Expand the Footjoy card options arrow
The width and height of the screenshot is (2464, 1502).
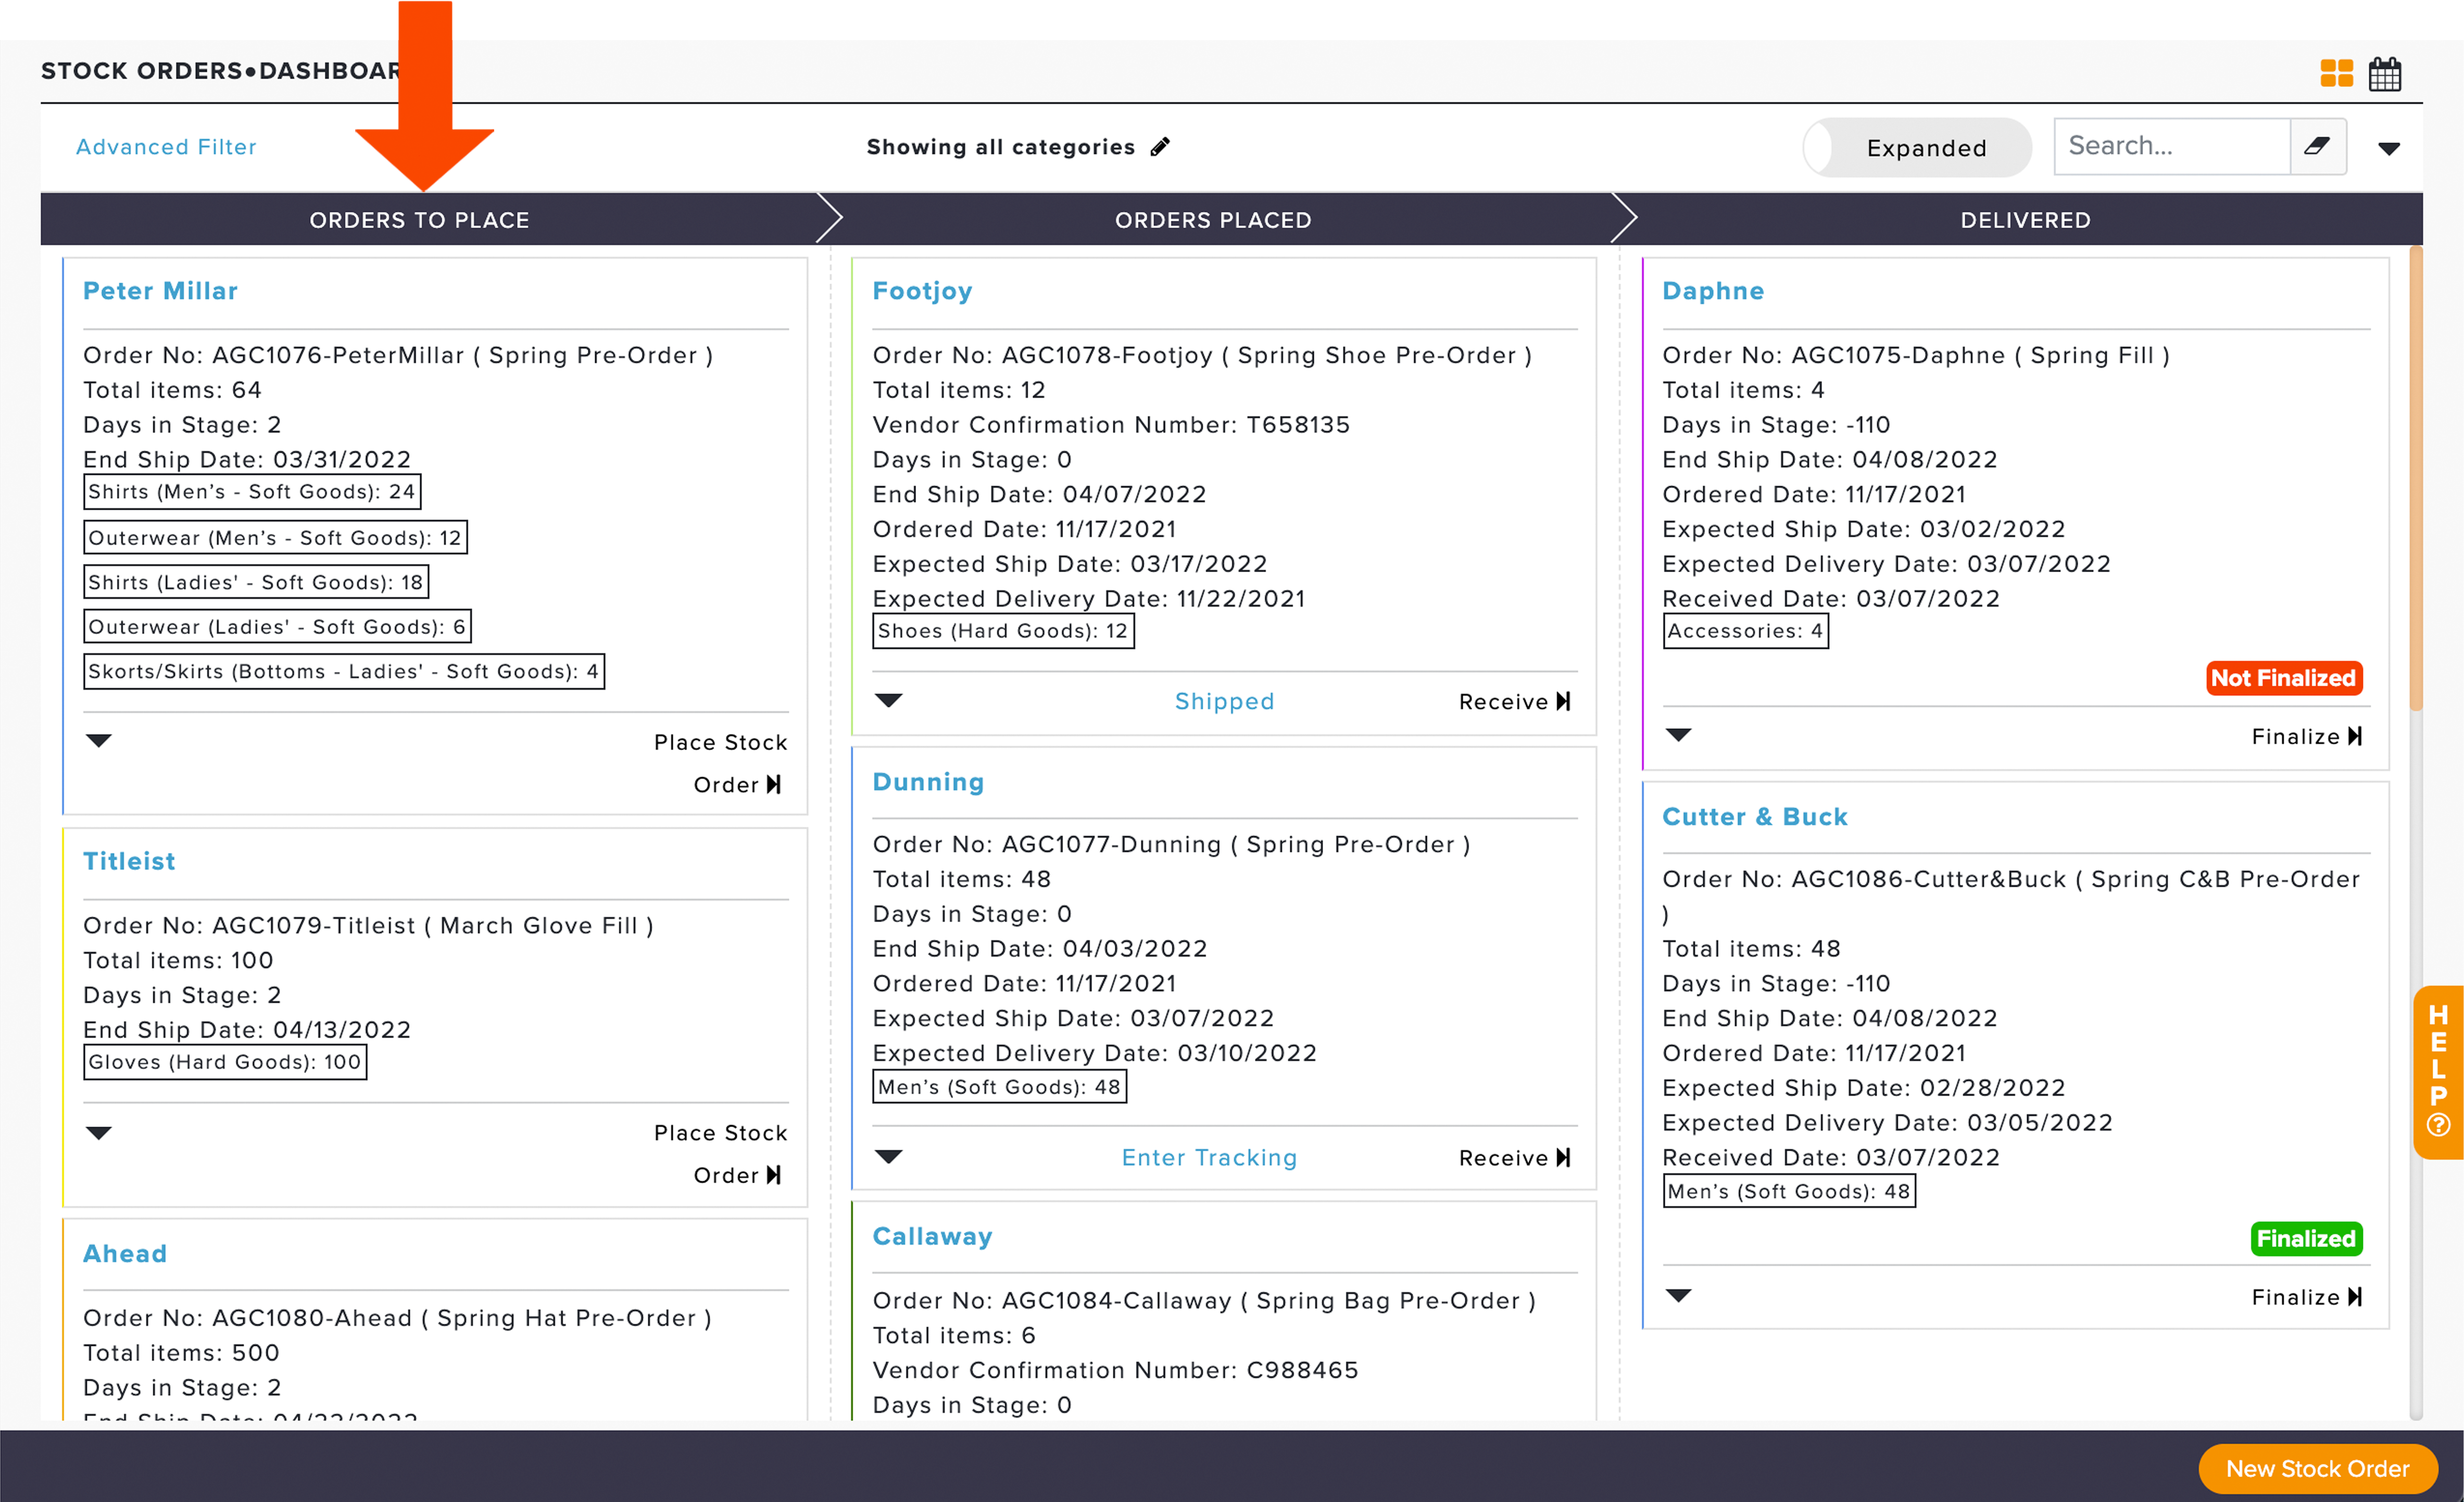coord(889,700)
